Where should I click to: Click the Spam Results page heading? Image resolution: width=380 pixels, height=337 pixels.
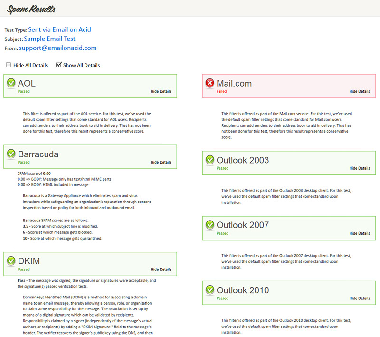click(31, 9)
